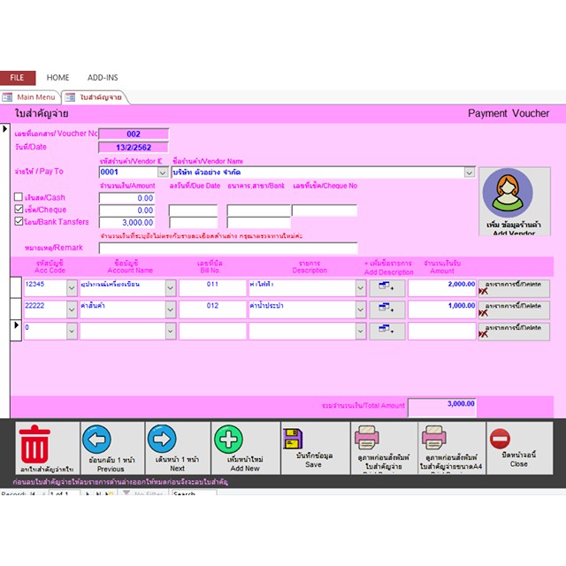The image size is (566, 566).
Task: Save the record with floppy disk icon
Action: [294, 439]
